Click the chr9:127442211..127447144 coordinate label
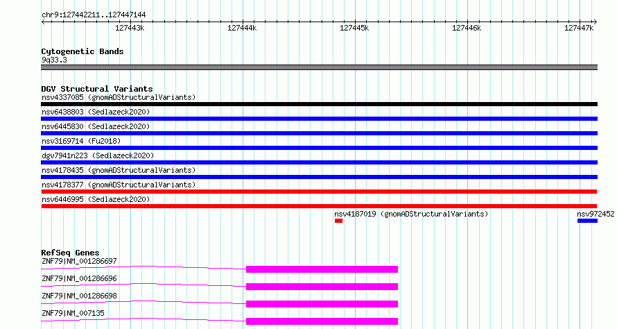The height and width of the screenshot is (329, 617). click(x=94, y=15)
